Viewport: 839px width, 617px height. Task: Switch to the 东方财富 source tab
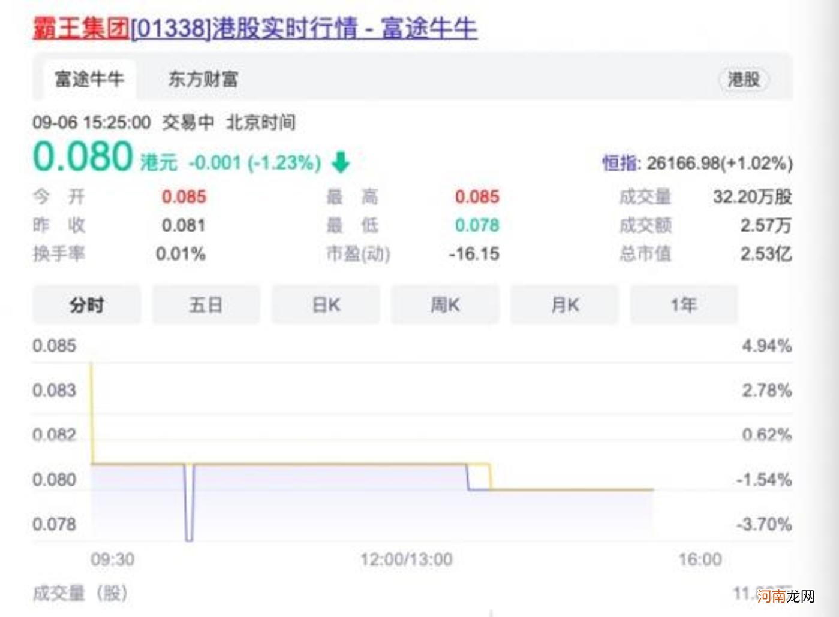coord(203,79)
